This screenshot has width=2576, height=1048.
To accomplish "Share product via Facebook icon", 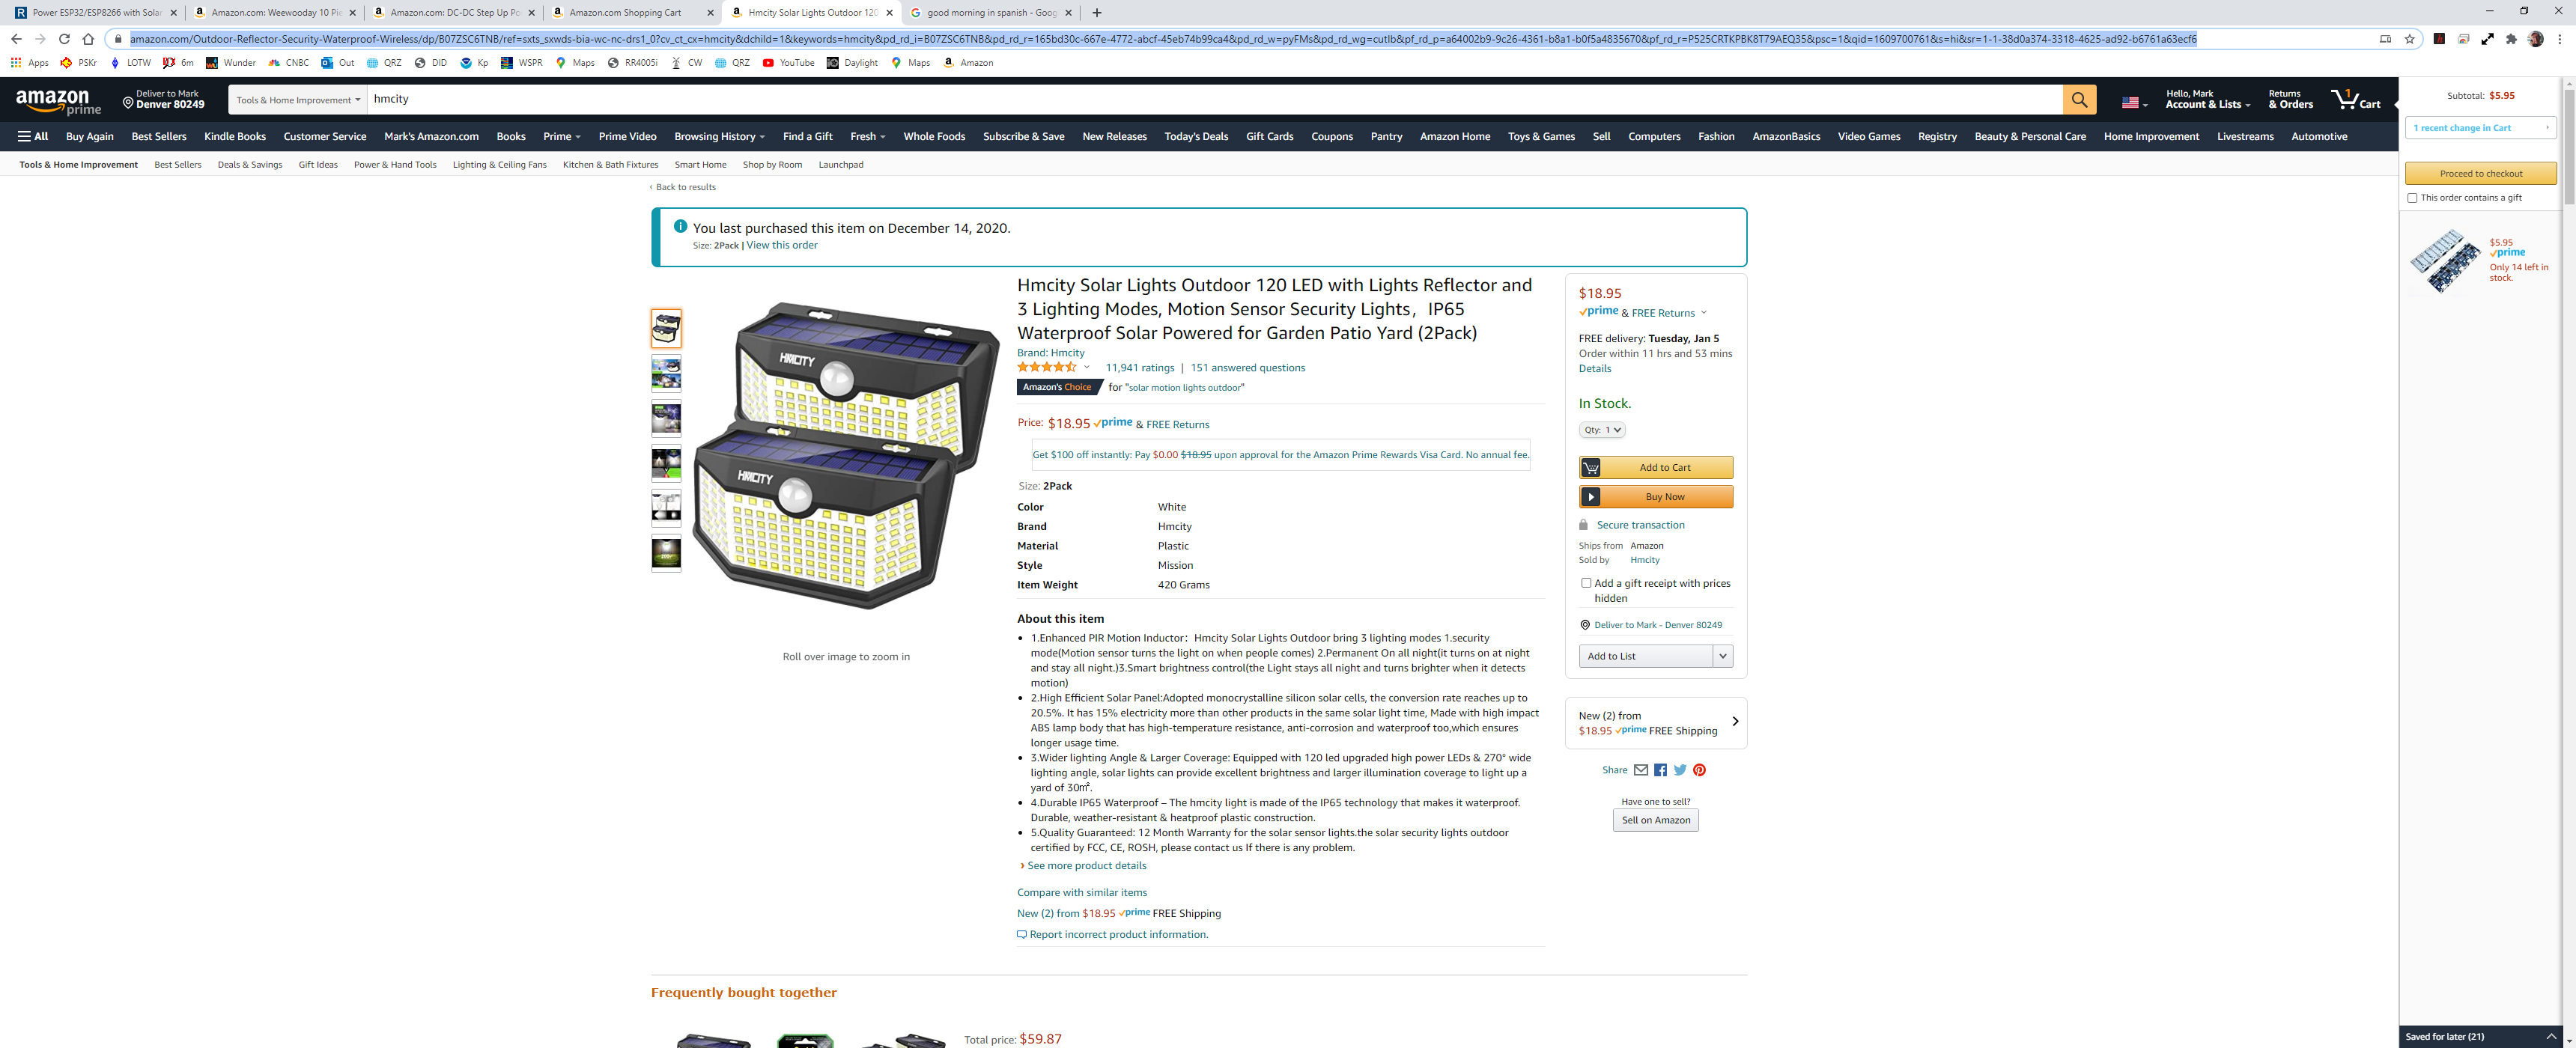I will 1660,770.
